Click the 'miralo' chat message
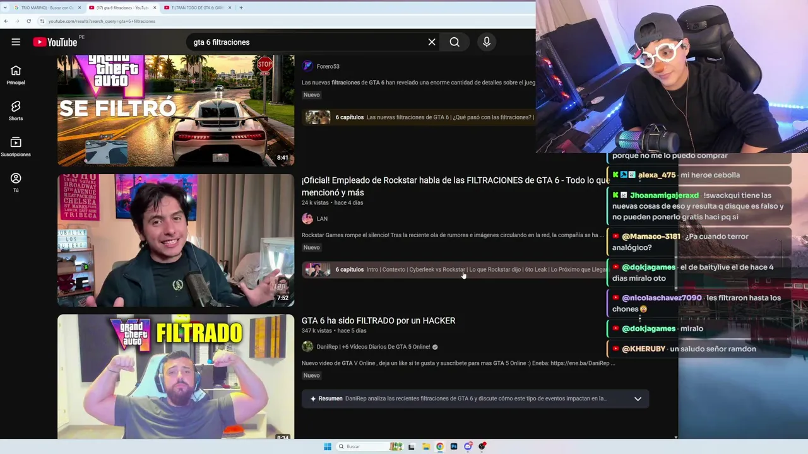 tap(691, 329)
